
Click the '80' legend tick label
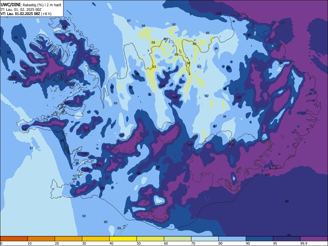pyautogui.click(x=220, y=243)
